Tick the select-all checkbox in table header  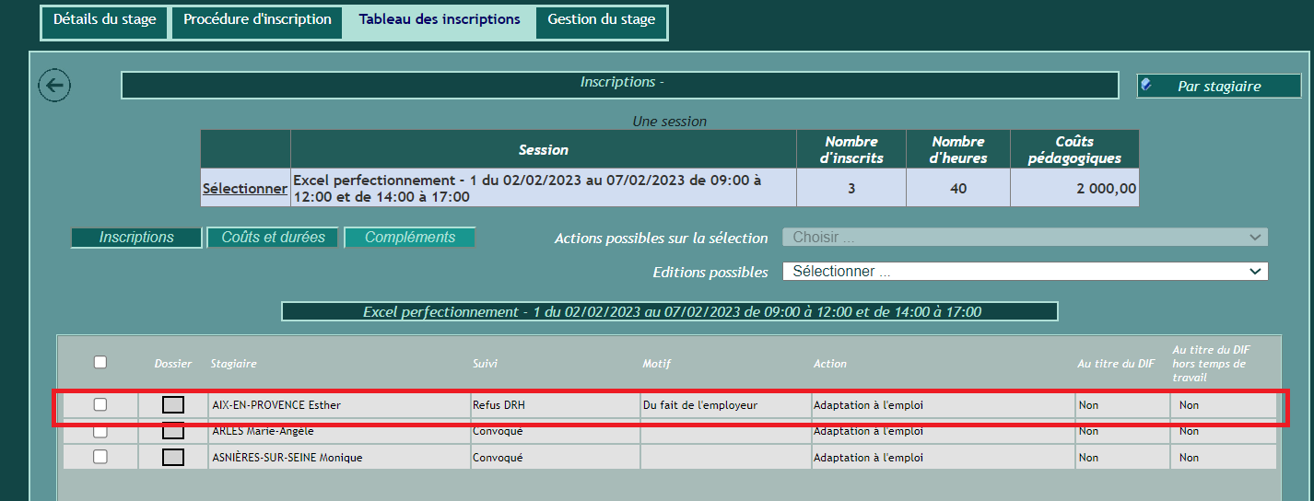pos(100,363)
